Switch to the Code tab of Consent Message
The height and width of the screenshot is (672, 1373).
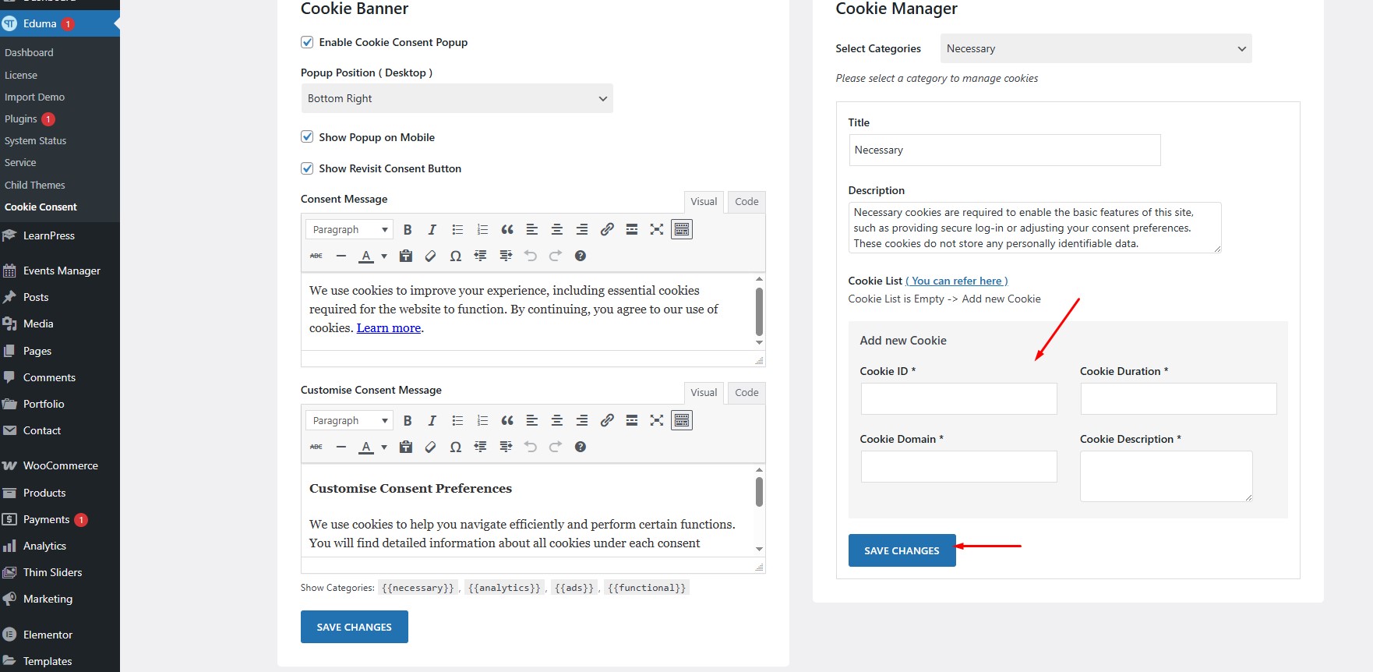[745, 201]
